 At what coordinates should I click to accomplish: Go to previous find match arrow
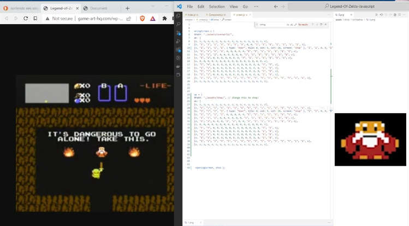tap(313, 25)
